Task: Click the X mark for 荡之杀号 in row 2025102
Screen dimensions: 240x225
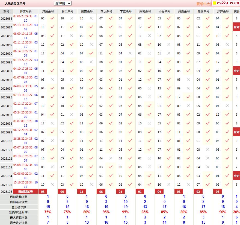Action: pyautogui.click(x=111, y=158)
